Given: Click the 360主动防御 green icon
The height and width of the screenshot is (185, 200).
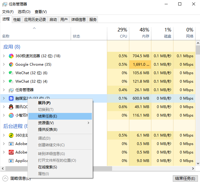Looking at the screenshot, I should (11, 135).
